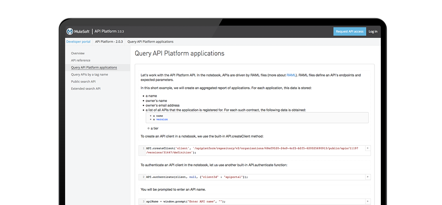Select Query API Platform applications in sidebar
The image size is (442, 205).
coord(94,67)
